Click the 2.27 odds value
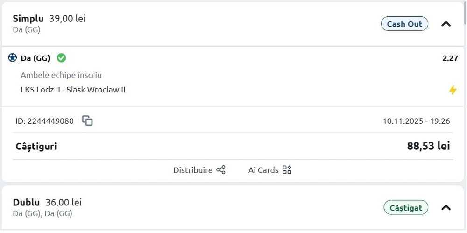This screenshot has width=467, height=233. (450, 58)
